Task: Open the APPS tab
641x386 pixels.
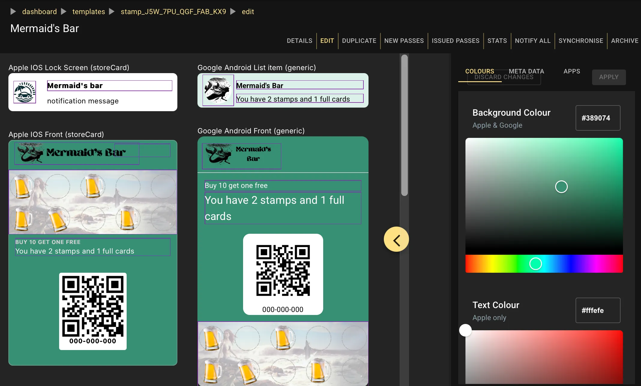Action: [571, 71]
